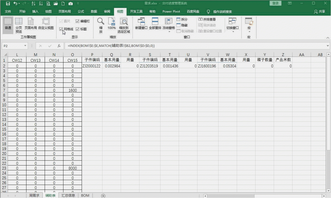Click row header 7
Image resolution: width=331 pixels, height=198 pixels.
tap(4, 90)
